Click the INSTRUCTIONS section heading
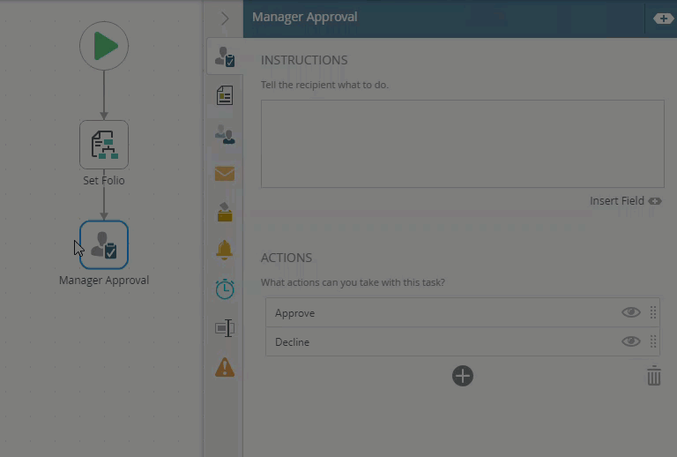This screenshot has height=457, width=677. click(304, 60)
